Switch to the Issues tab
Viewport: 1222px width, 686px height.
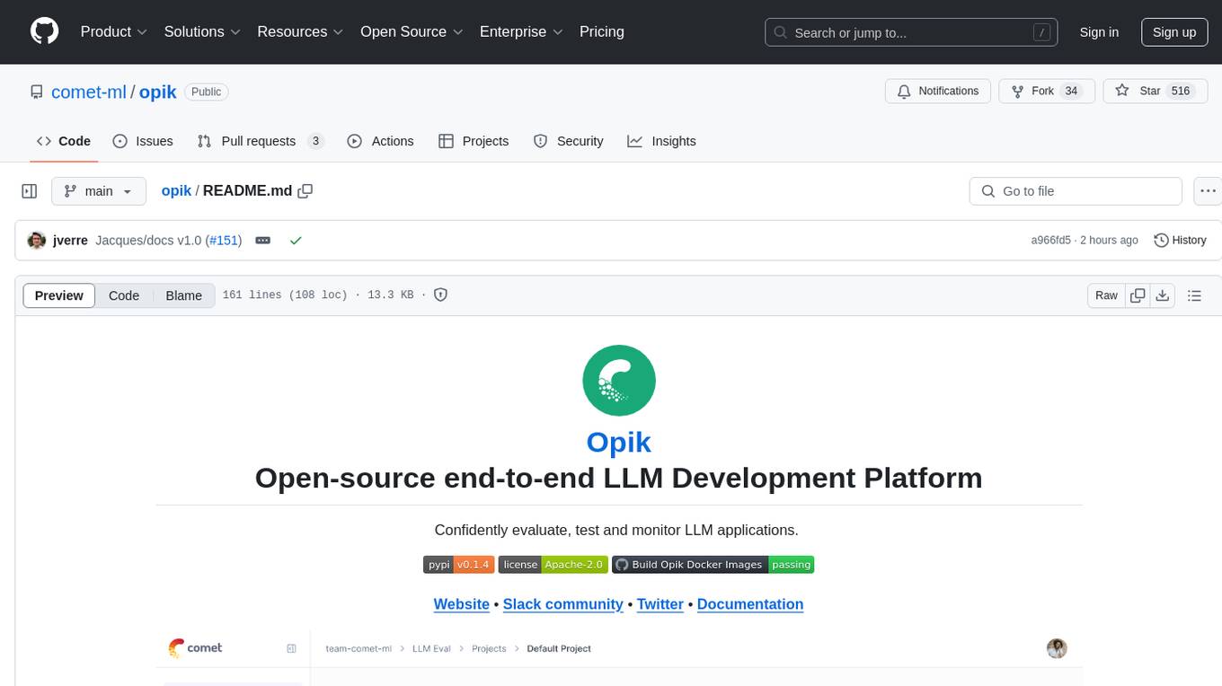click(x=143, y=141)
